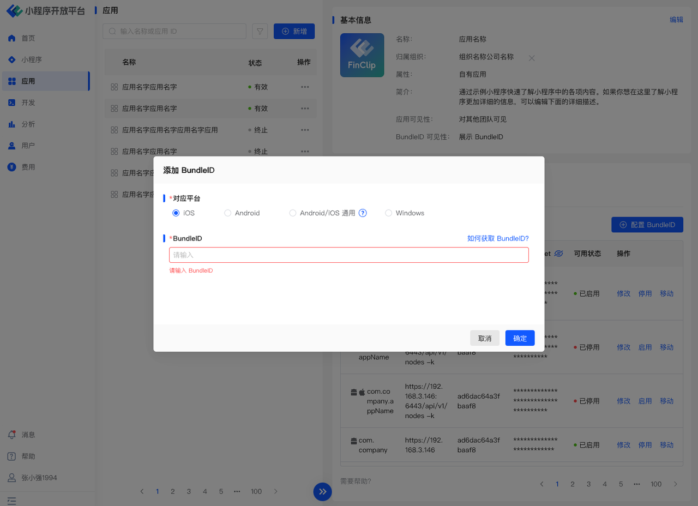698x506 pixels.
Task: Collapse the sidebar using the bottom-left menu icon
Action: pyautogui.click(x=11, y=501)
